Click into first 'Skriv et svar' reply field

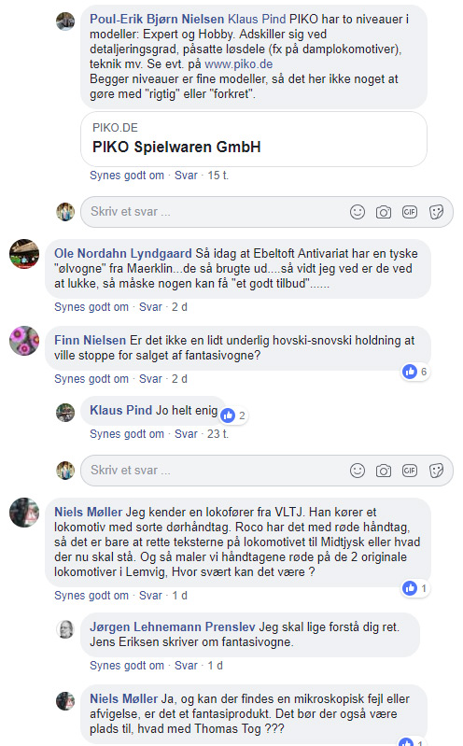pos(214,212)
